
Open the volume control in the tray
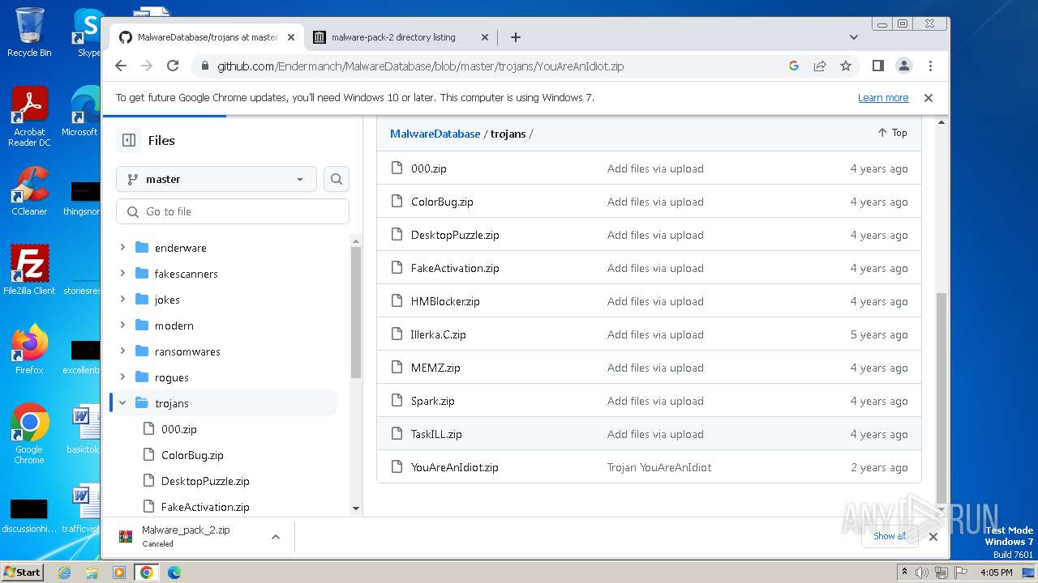tap(922, 572)
